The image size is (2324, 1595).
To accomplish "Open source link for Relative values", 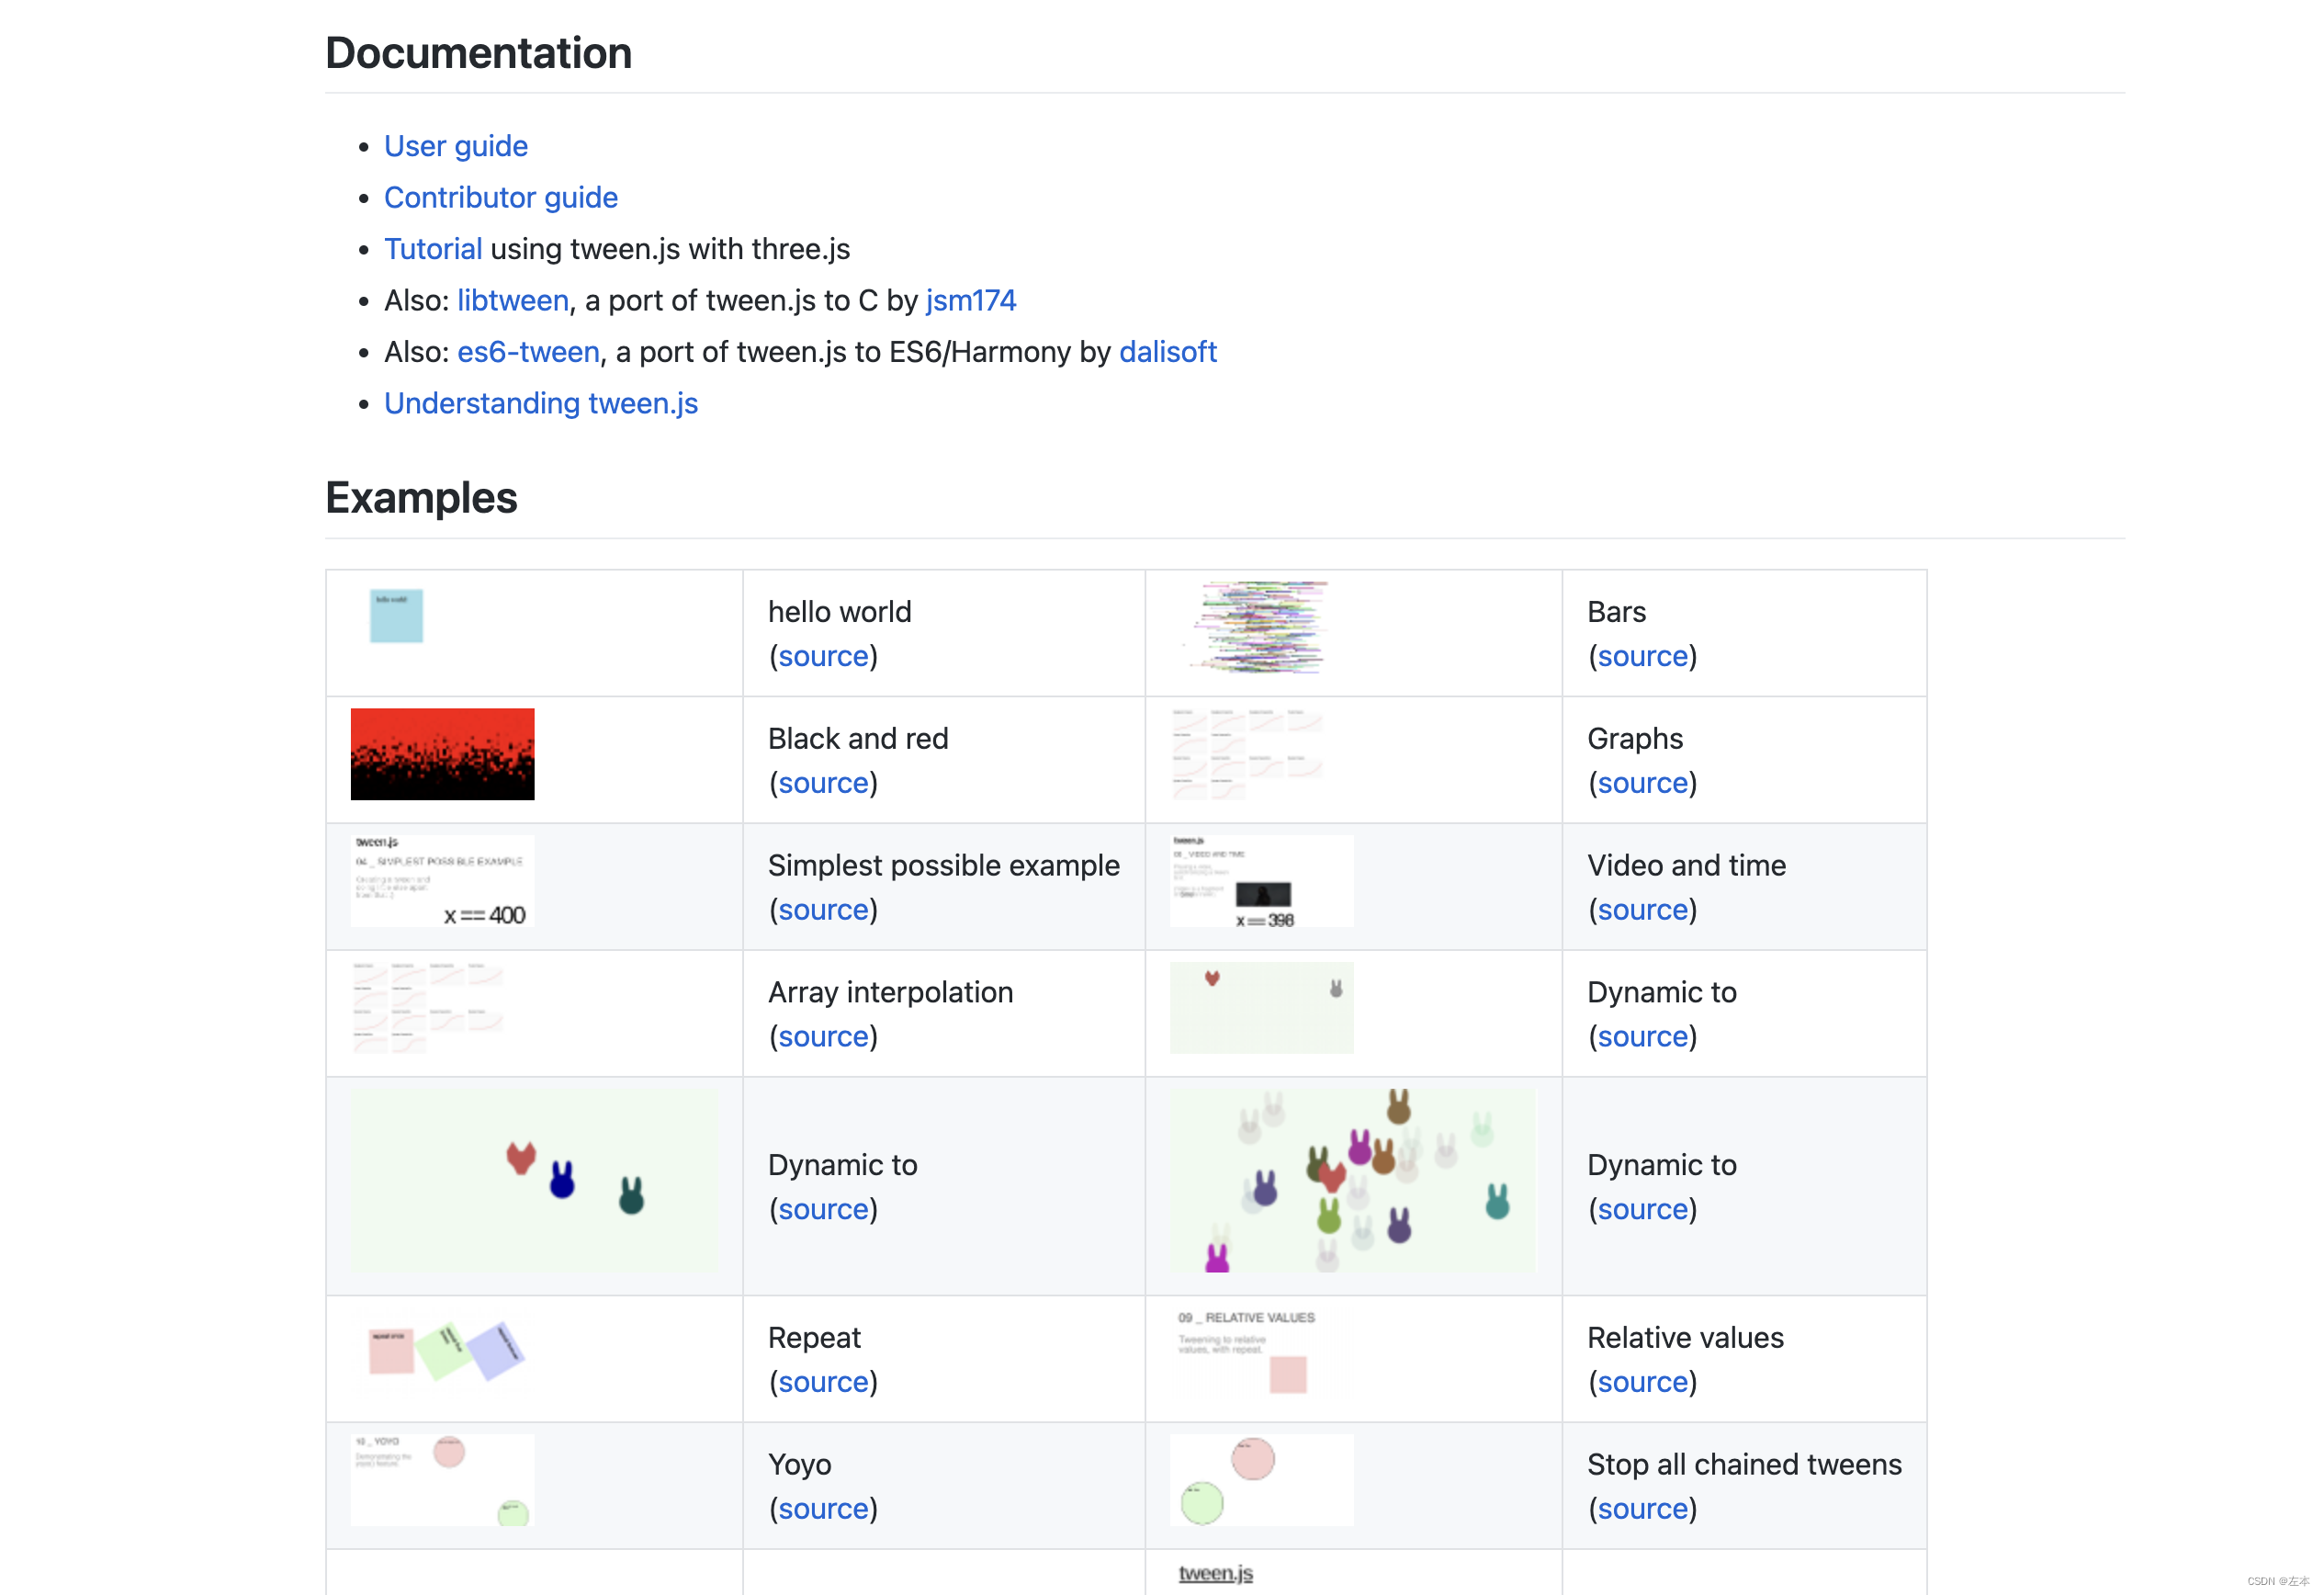I will pos(1642,1382).
